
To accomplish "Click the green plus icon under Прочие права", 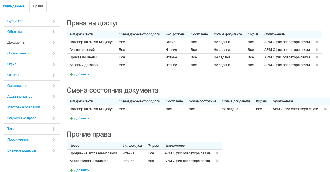I will (71, 170).
